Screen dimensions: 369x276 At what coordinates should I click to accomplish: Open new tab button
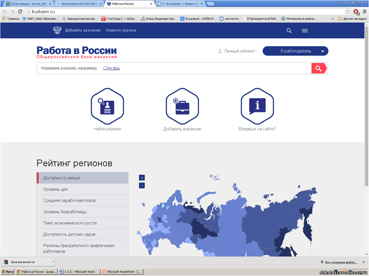(210, 4)
